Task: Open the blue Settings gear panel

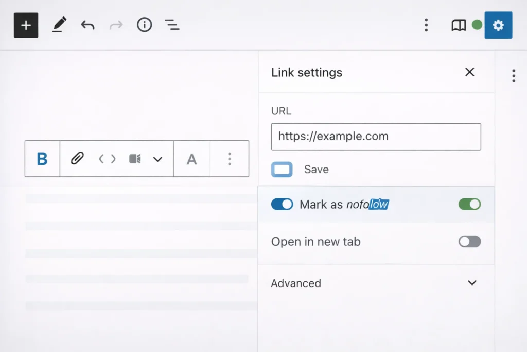Action: [498, 25]
